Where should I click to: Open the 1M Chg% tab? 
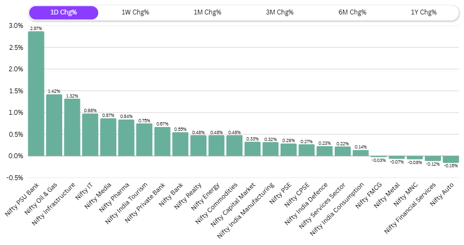pyautogui.click(x=208, y=12)
